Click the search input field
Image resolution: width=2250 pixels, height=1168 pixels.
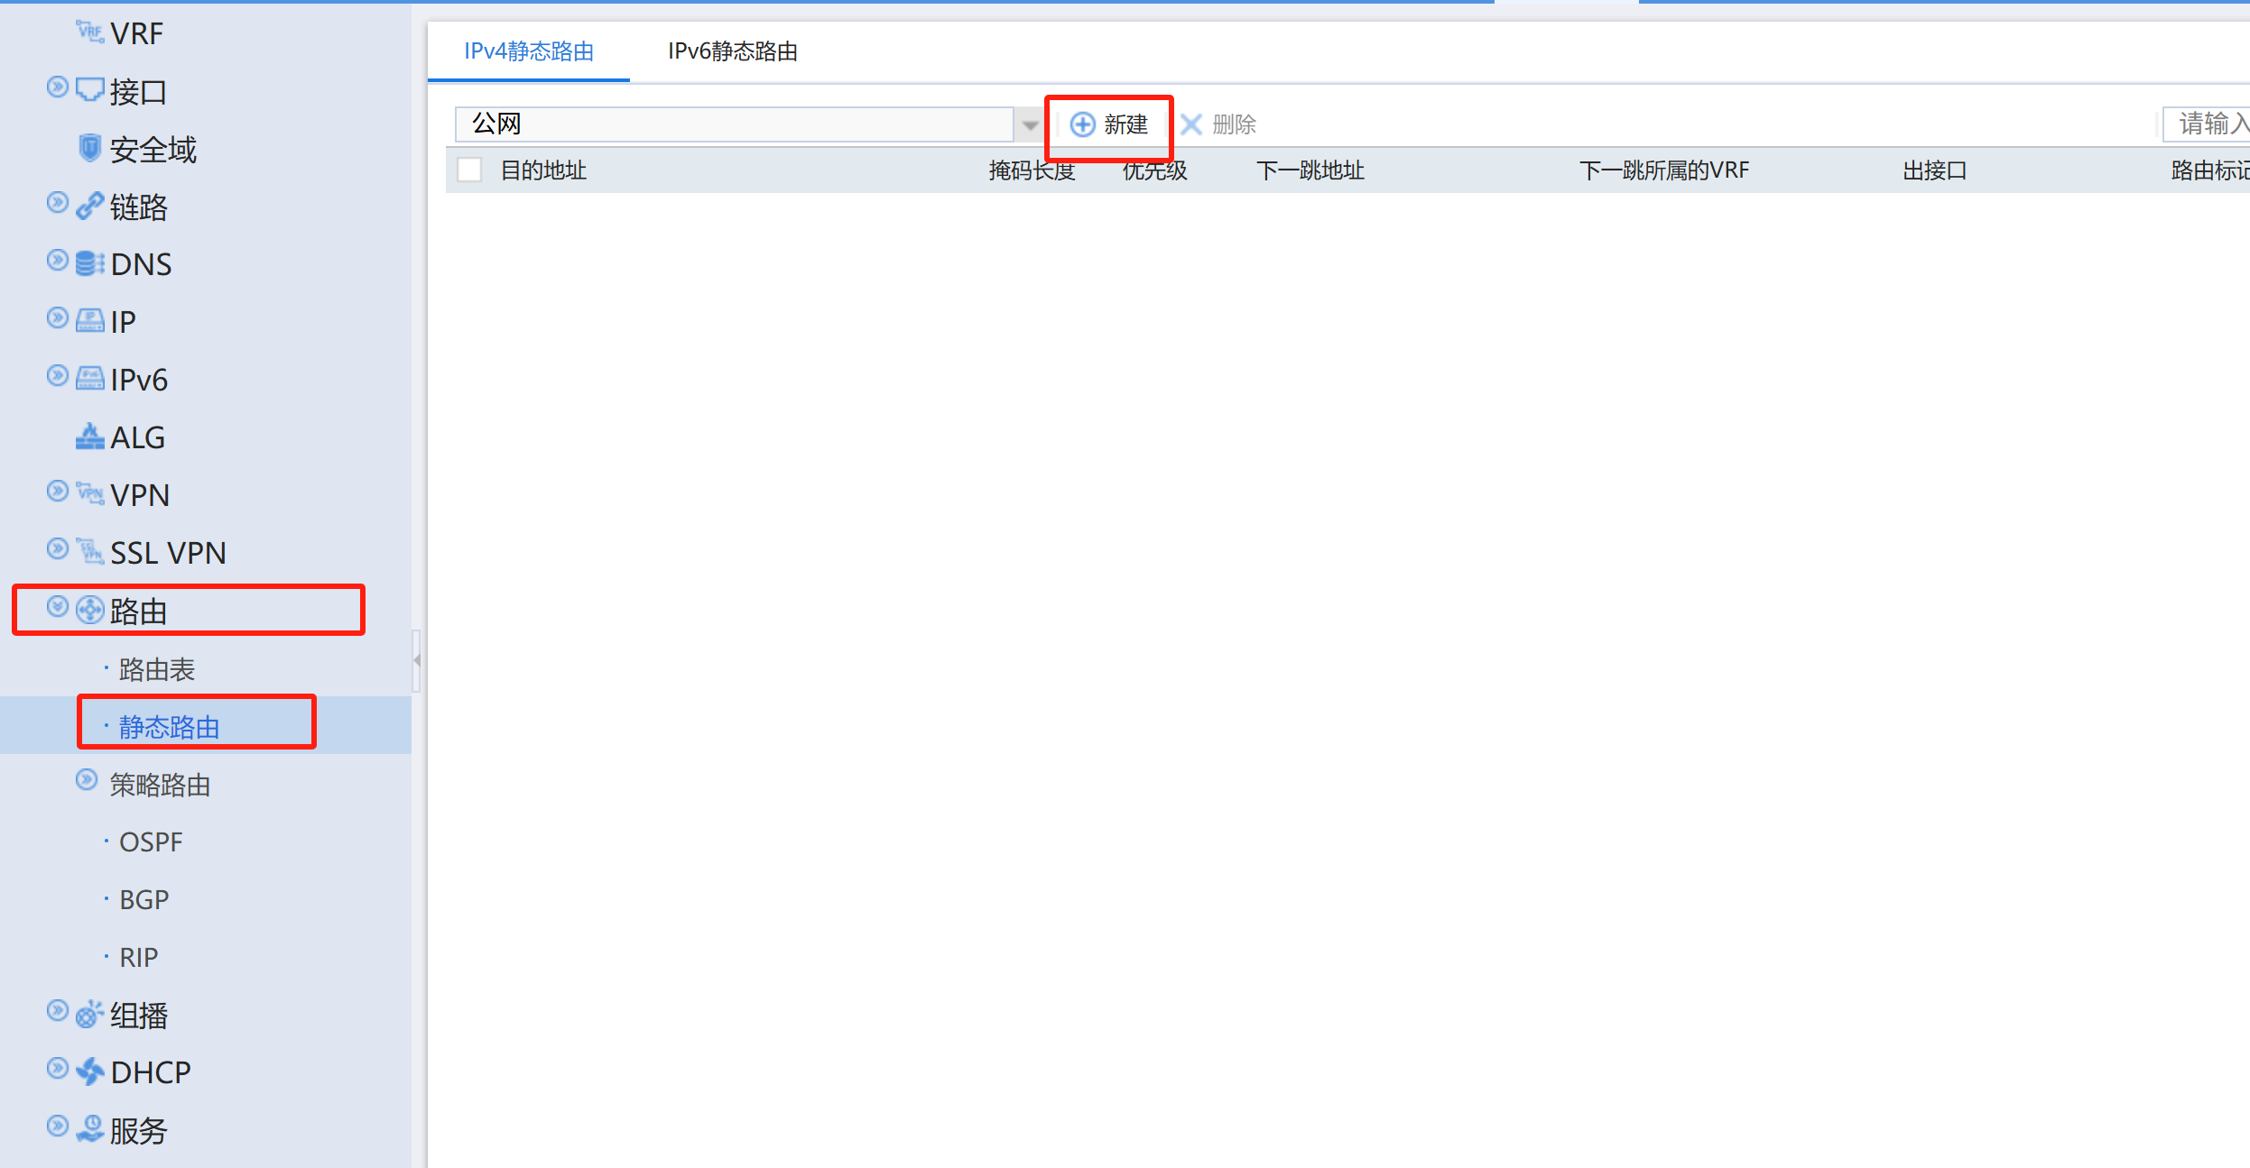tap(2207, 124)
